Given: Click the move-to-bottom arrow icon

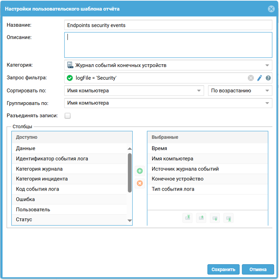Looking at the screenshot, I should pos(228,218).
